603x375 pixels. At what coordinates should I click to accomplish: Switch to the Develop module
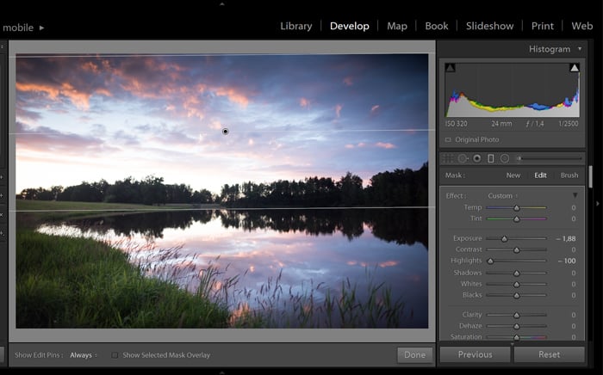coord(350,26)
